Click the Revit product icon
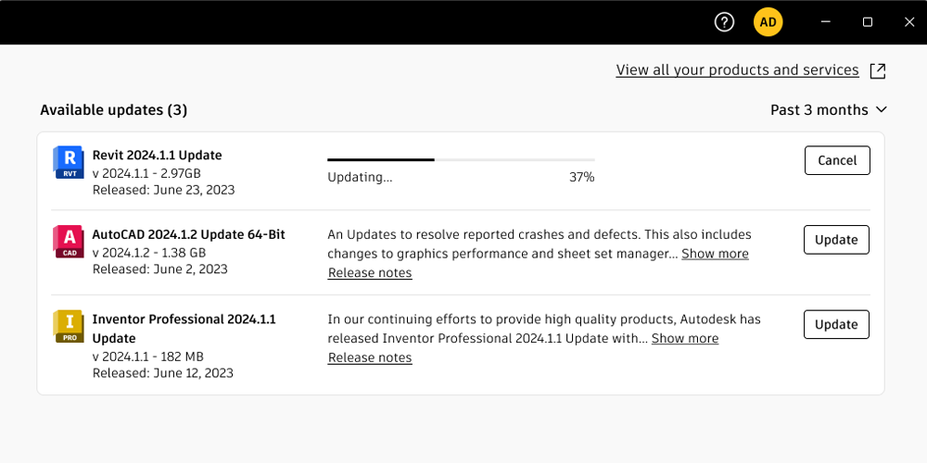The height and width of the screenshot is (463, 927). tap(69, 162)
